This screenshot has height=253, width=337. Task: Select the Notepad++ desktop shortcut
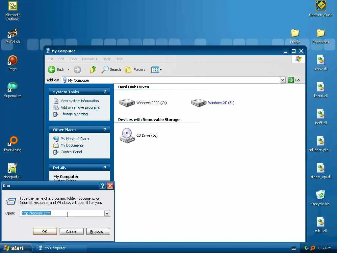13,171
